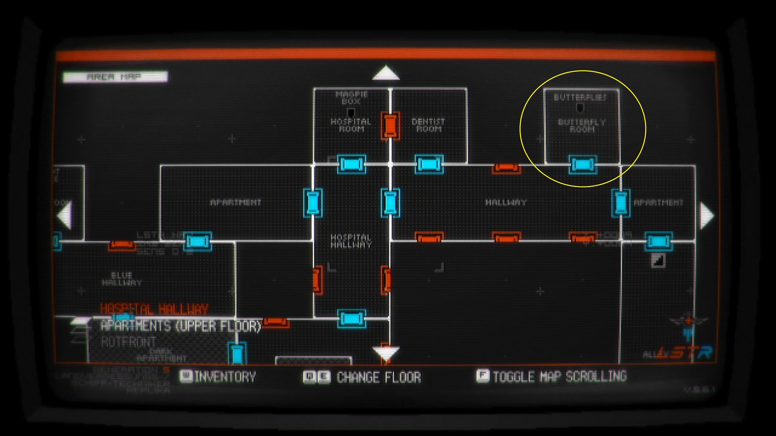Viewport: 776px width, 436px height.
Task: Click the staircase icon in the right apartment
Action: click(x=658, y=260)
